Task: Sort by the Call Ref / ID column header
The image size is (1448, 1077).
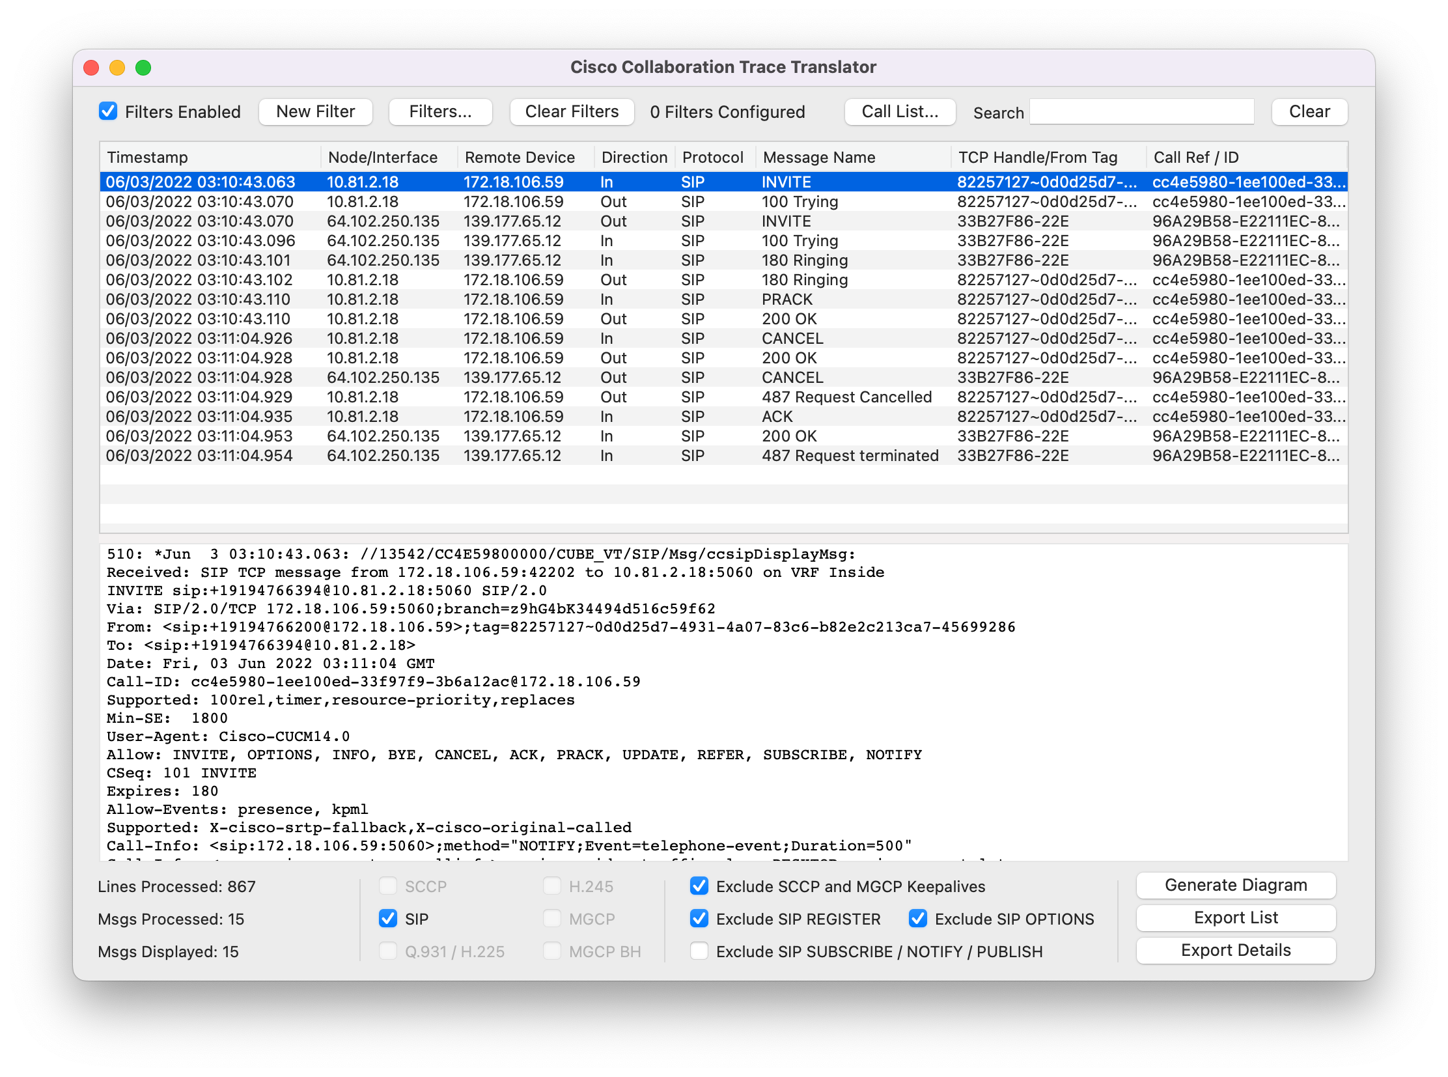Action: point(1247,157)
